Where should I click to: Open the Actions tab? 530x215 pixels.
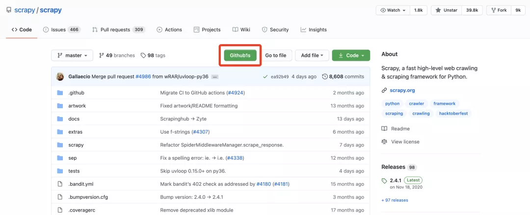pyautogui.click(x=169, y=30)
